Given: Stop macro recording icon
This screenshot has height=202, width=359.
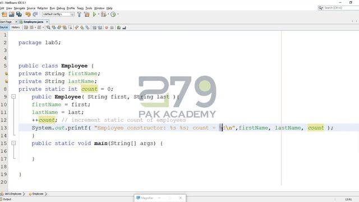Looking at the screenshot, I should pos(112,27).
